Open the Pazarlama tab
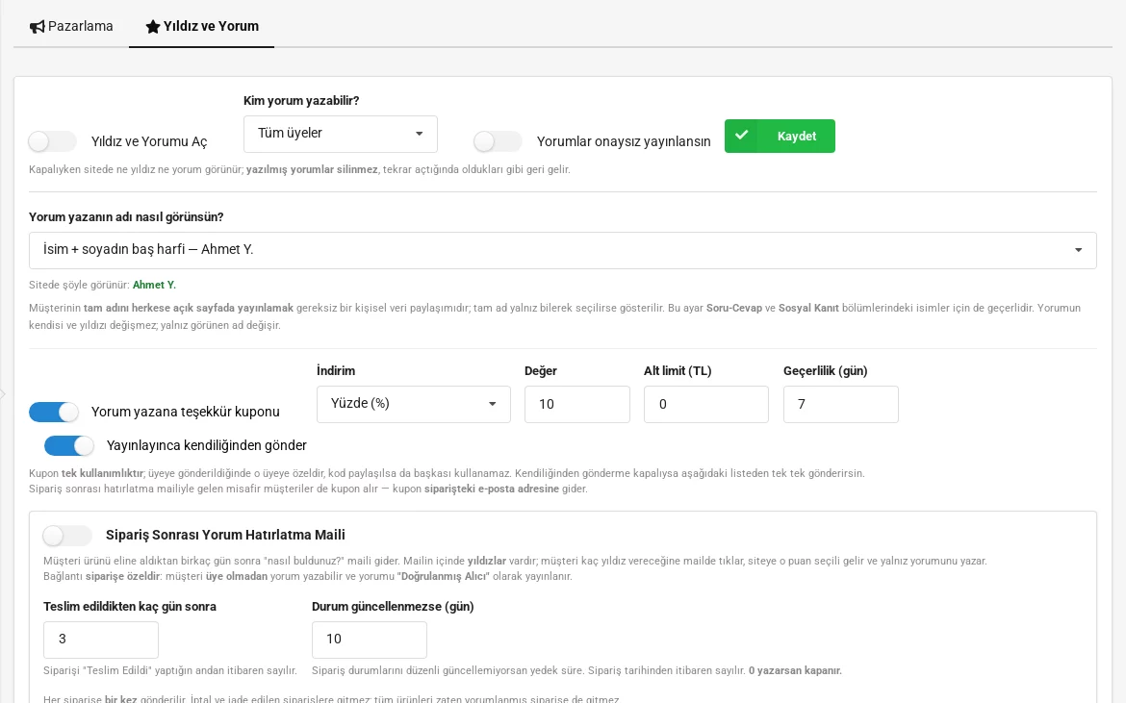 click(71, 27)
